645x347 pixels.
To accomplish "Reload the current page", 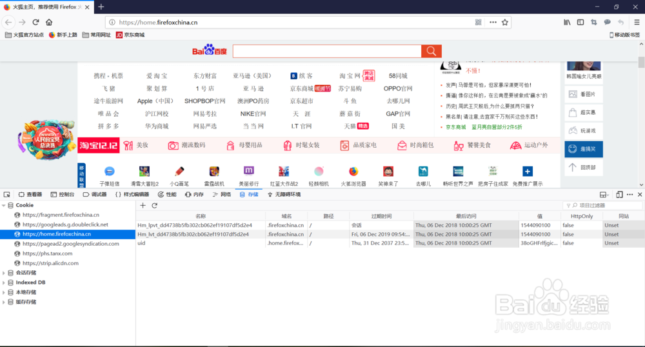I will tap(35, 22).
